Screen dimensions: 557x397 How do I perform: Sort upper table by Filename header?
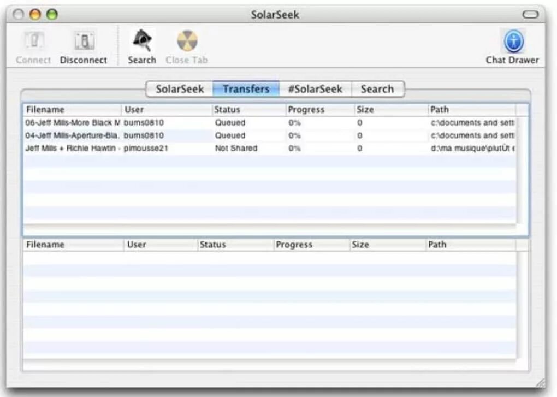coord(73,110)
